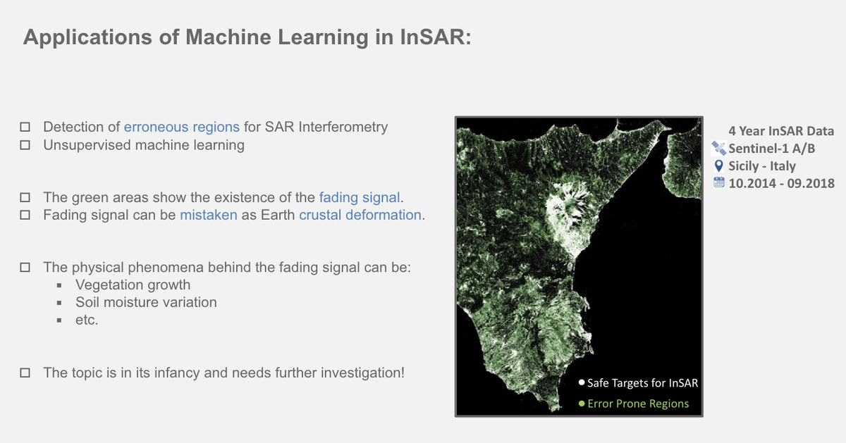Click the '10.2014 - 09.2018' date range
The width and height of the screenshot is (846, 443).
click(781, 184)
